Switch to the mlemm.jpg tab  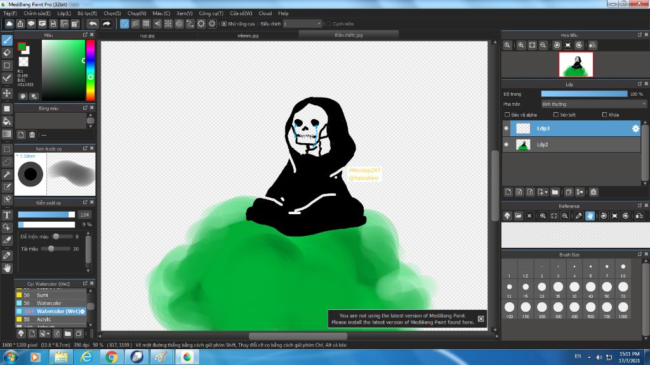pos(248,35)
